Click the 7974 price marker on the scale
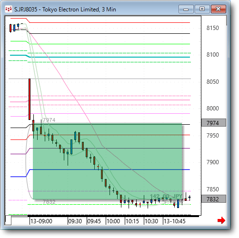 (214, 123)
